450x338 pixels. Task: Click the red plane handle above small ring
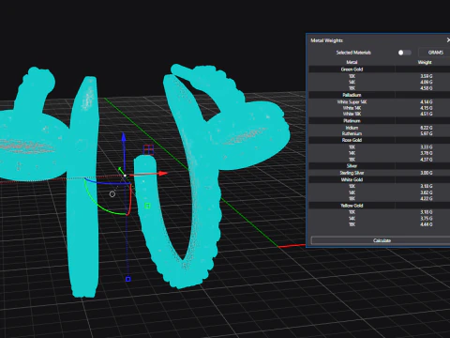pyautogui.click(x=148, y=149)
